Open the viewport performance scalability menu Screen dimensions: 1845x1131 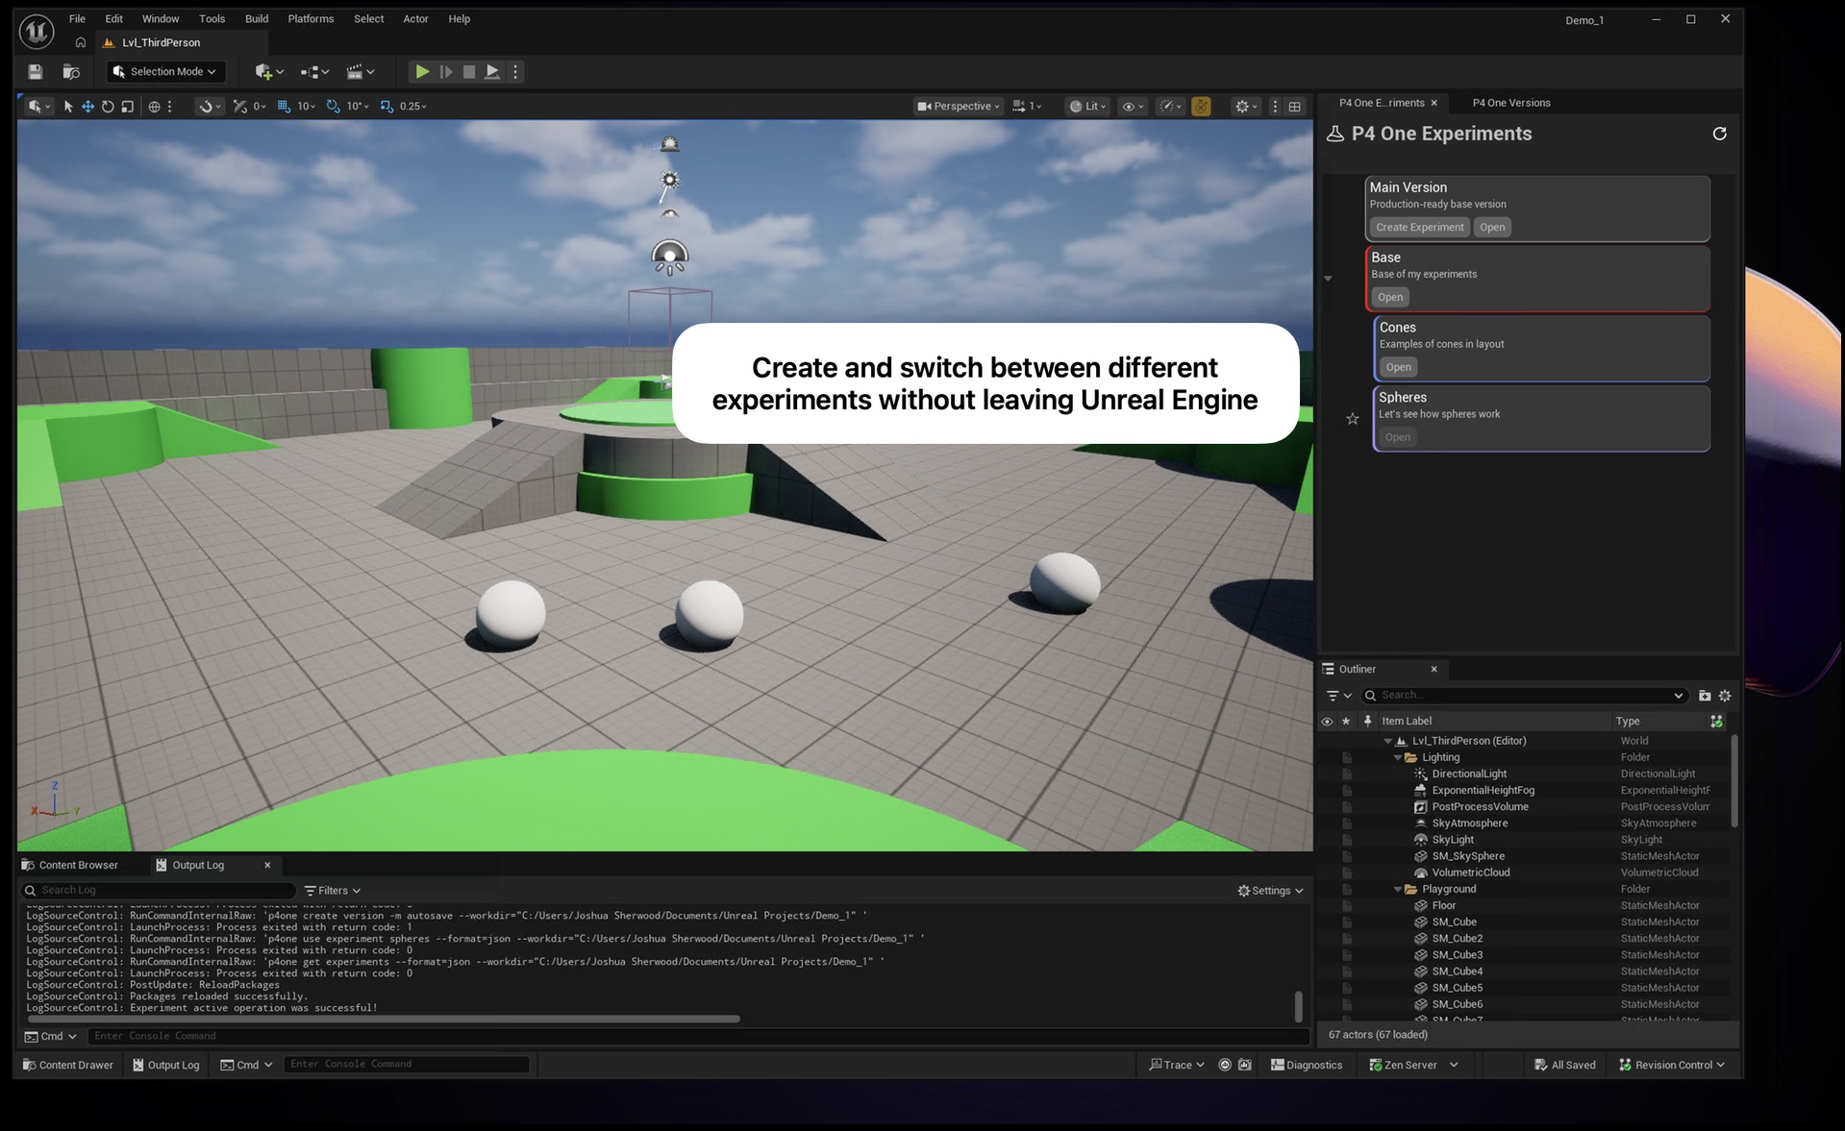point(1170,106)
